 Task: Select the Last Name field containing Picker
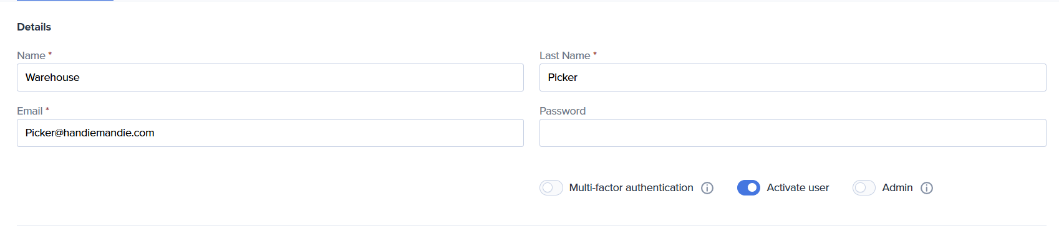(793, 77)
